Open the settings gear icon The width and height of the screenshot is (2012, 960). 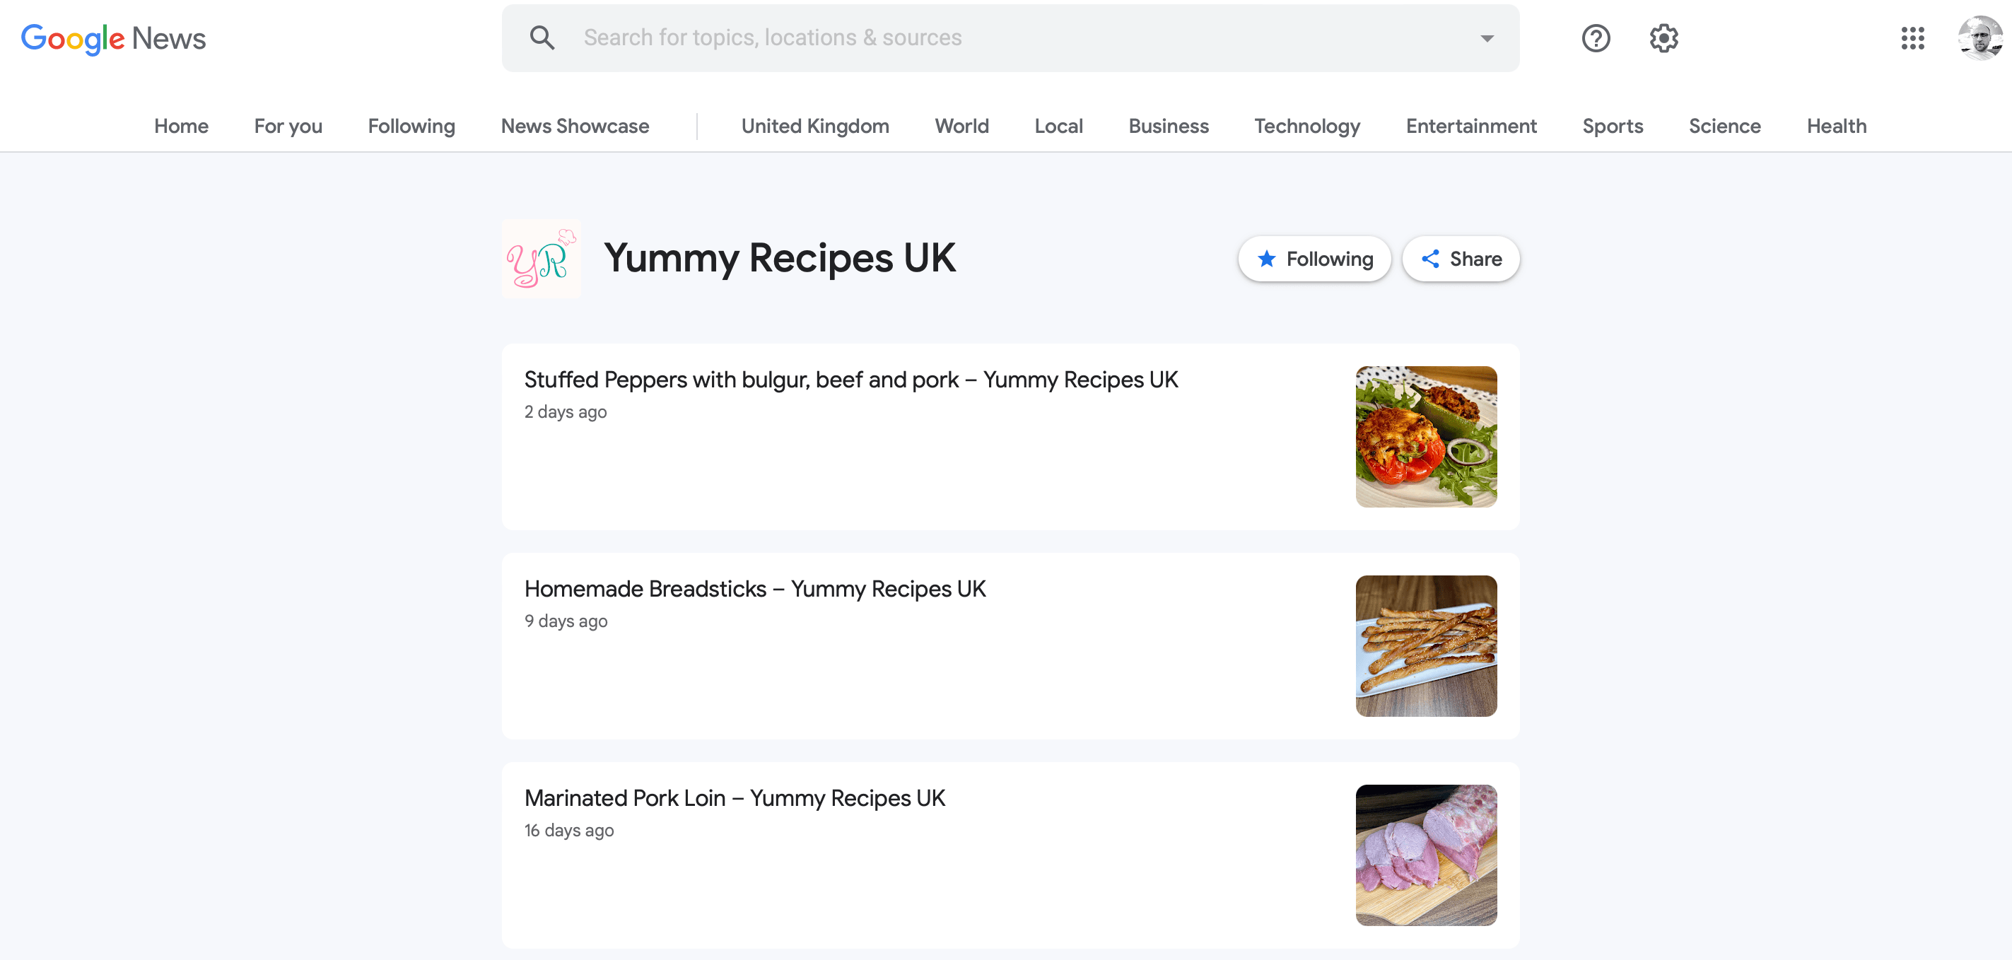[1663, 38]
